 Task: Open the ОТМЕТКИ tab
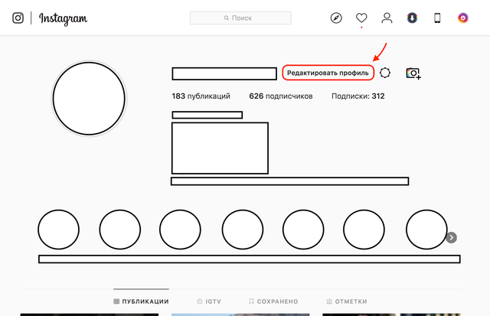pyautogui.click(x=347, y=301)
